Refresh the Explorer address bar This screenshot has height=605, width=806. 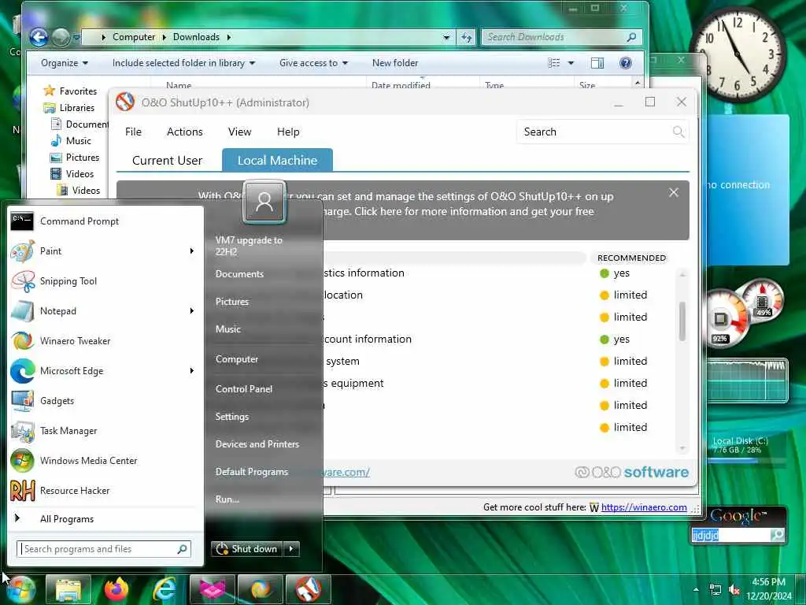467,37
